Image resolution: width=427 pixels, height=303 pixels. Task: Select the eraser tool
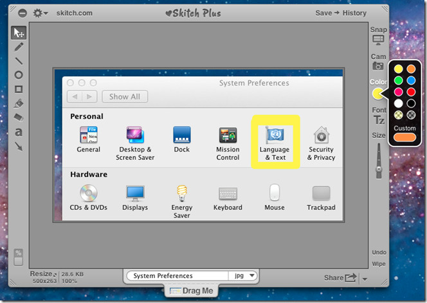tap(19, 117)
